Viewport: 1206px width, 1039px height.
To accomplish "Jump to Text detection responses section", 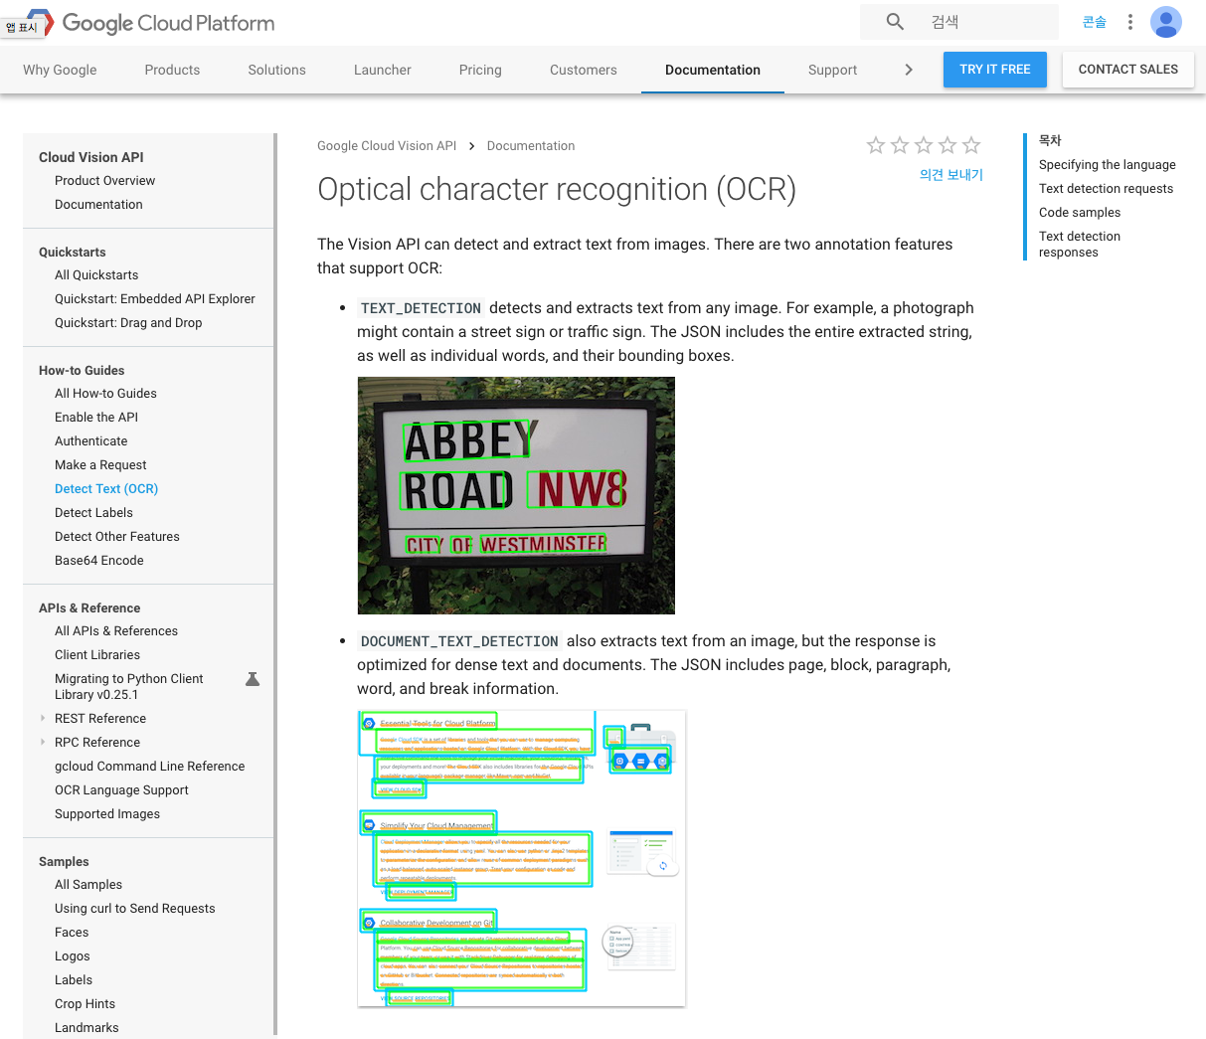I will pyautogui.click(x=1080, y=245).
